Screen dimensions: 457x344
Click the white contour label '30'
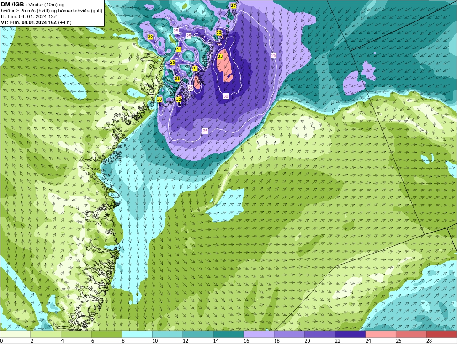point(226,96)
